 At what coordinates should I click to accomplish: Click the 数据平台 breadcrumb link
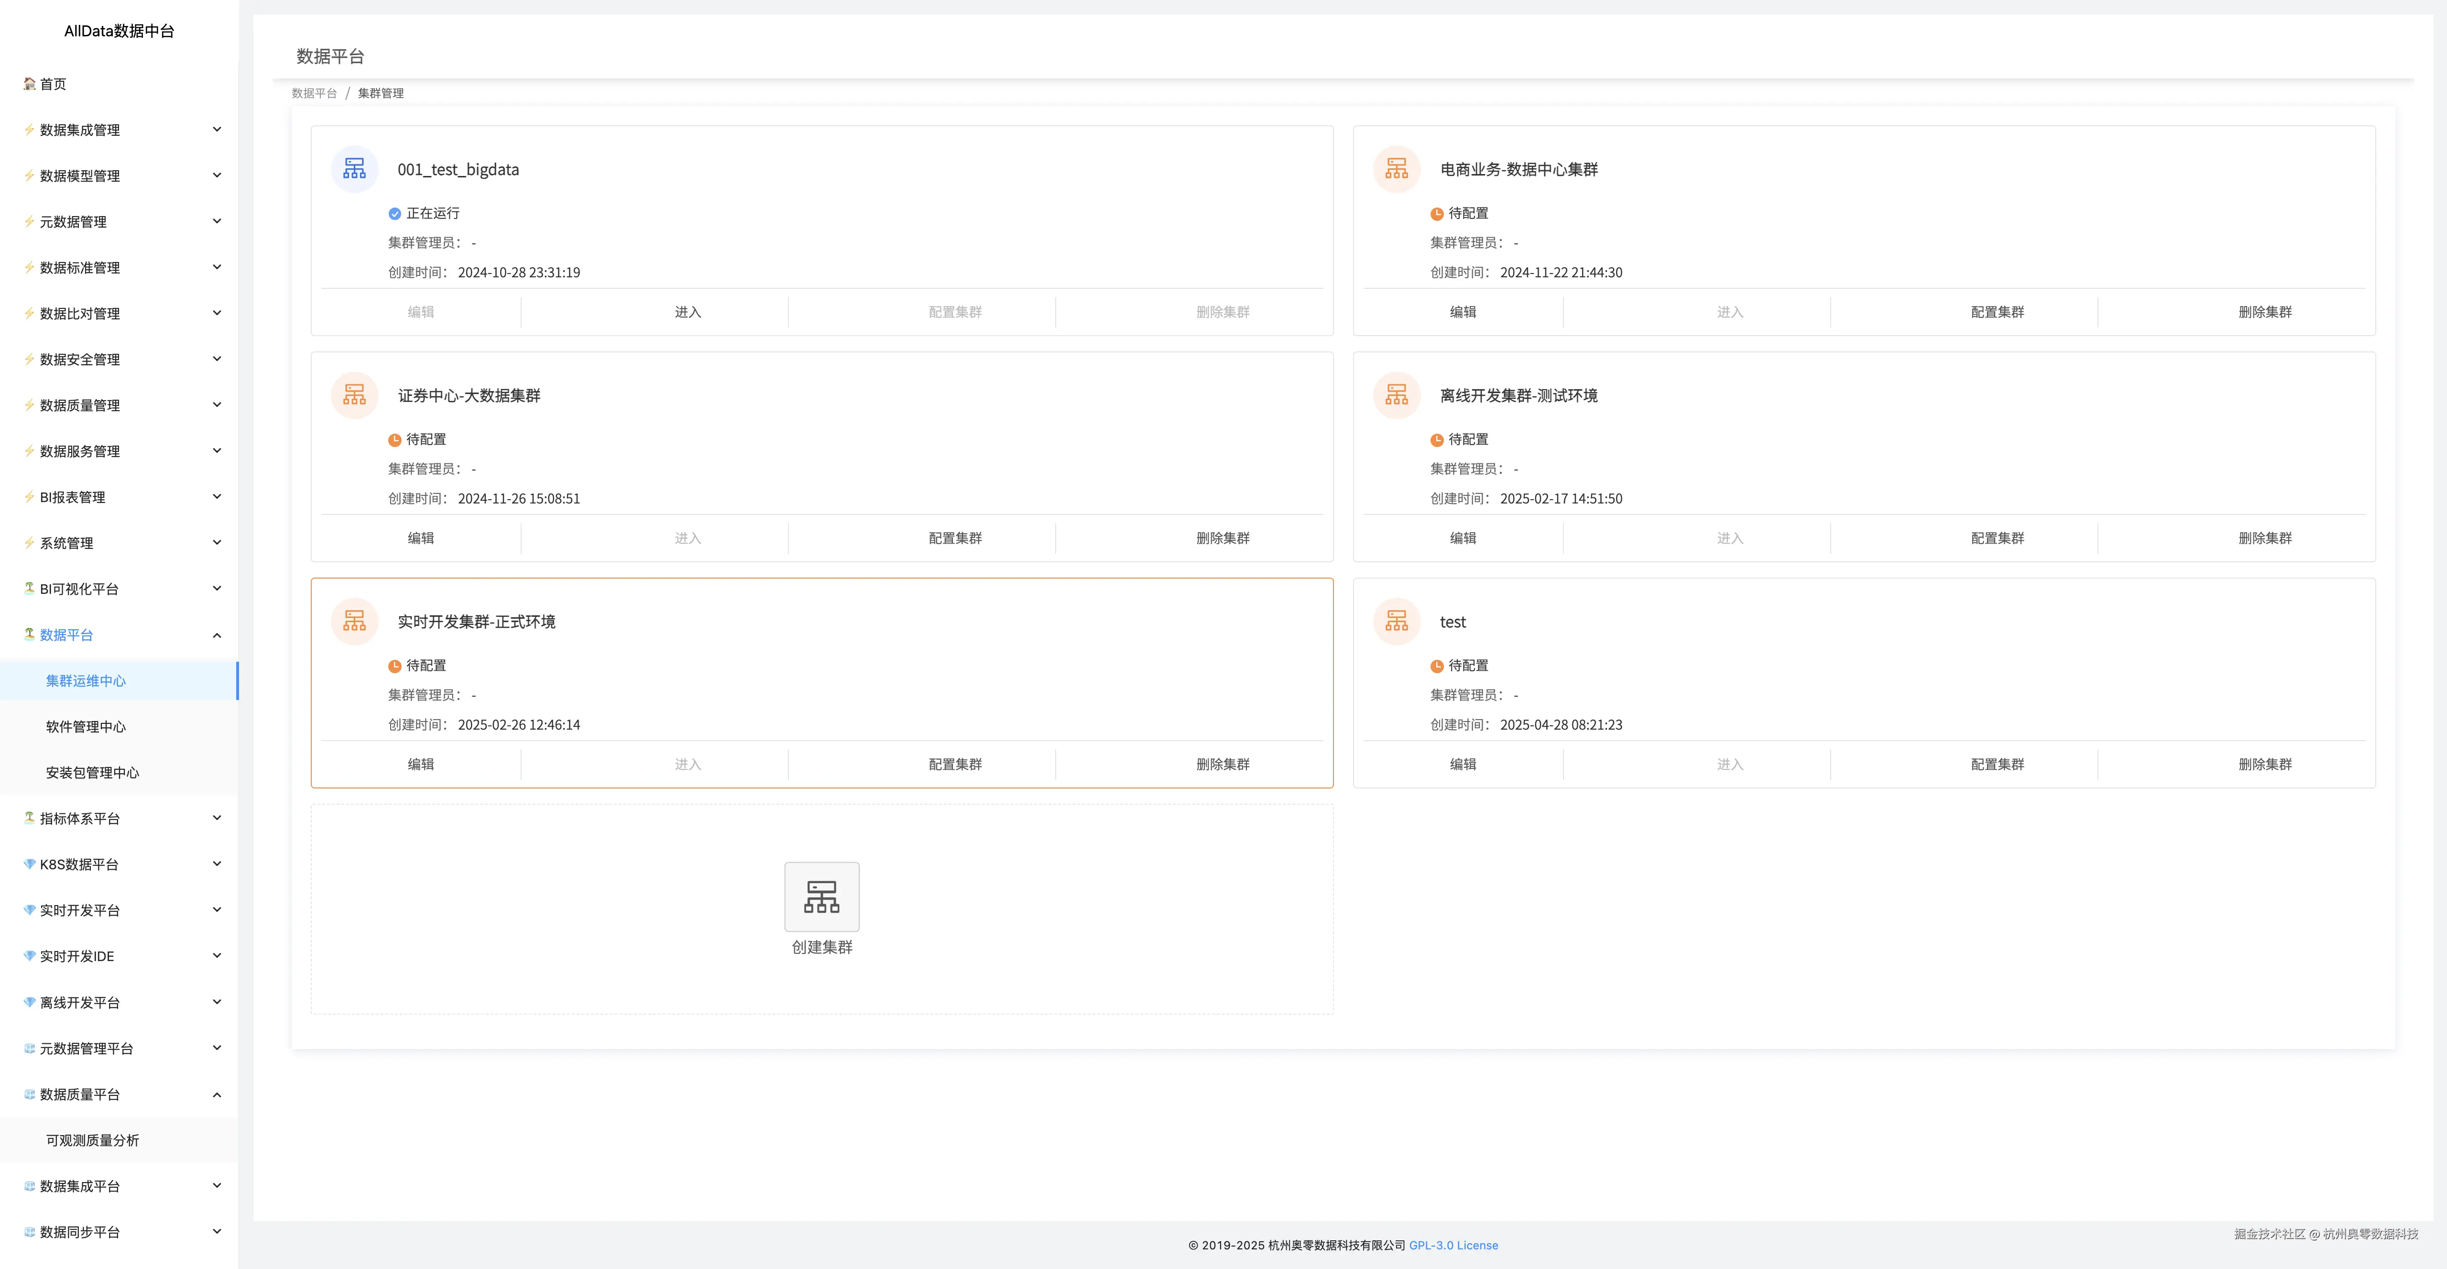(x=315, y=93)
